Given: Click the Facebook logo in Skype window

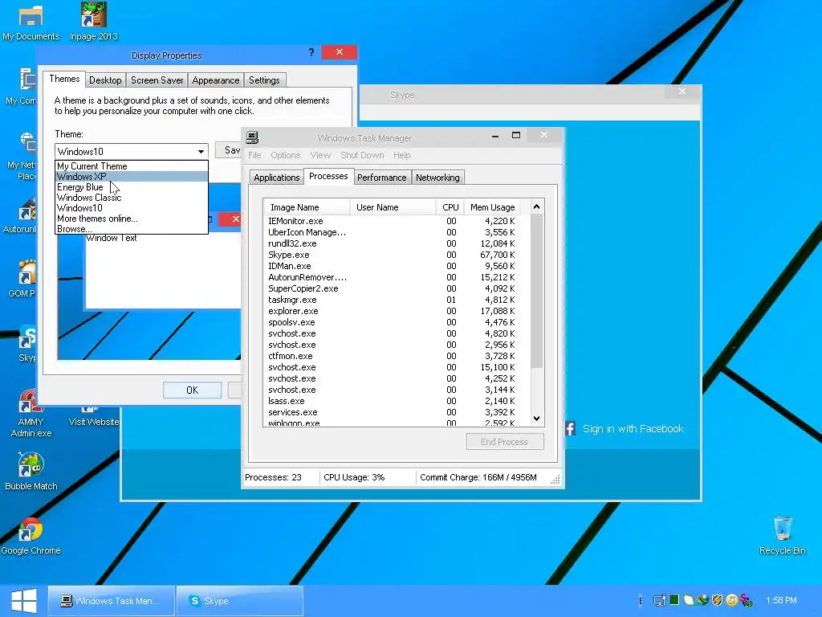Looking at the screenshot, I should pos(571,429).
